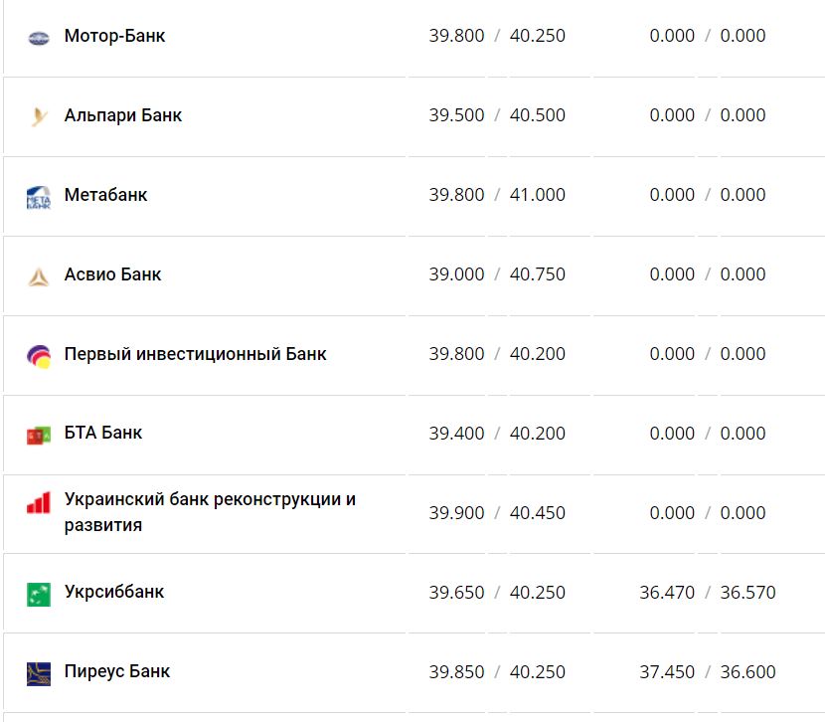
Task: Open the Асвио Банк page link
Action: 112,274
